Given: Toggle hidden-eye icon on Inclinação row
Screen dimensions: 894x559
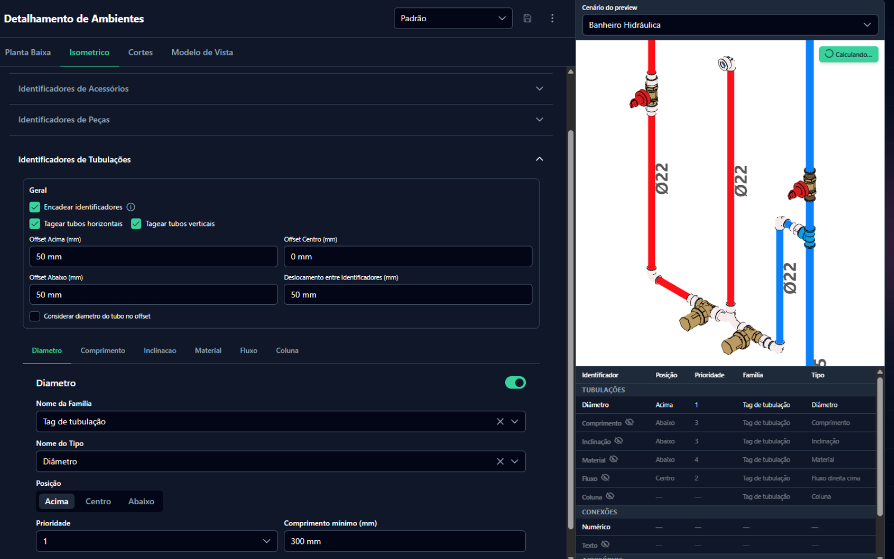Looking at the screenshot, I should 619,440.
